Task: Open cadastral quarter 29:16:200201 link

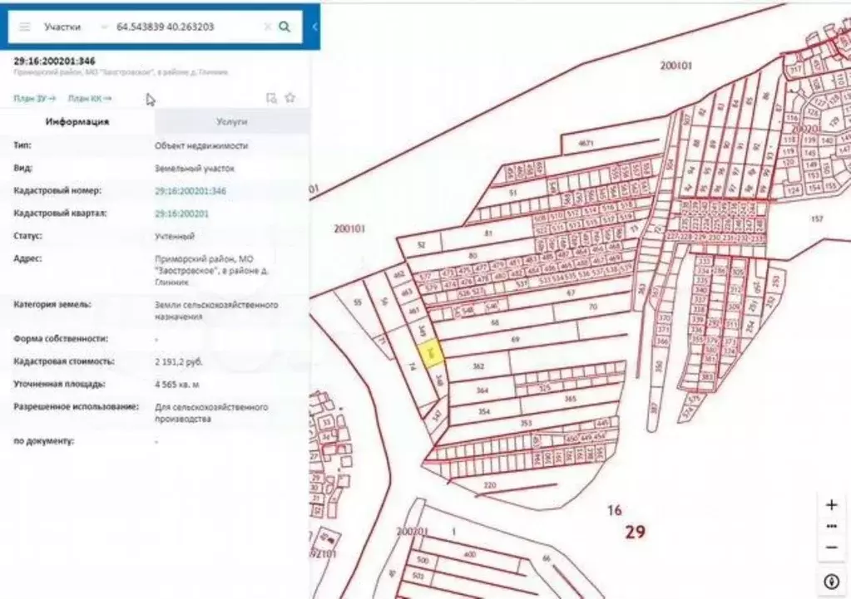Action: click(181, 214)
